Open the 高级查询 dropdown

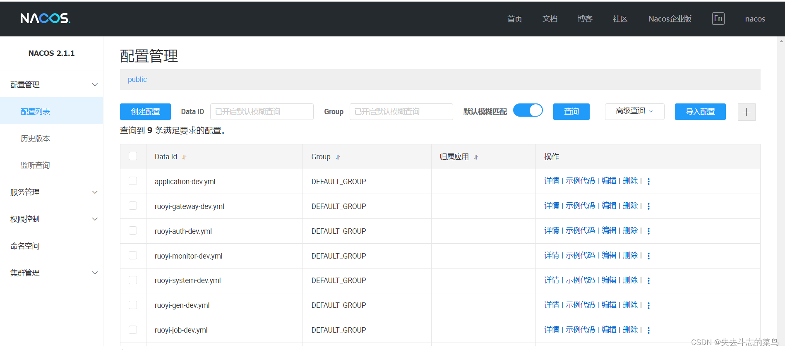(634, 111)
